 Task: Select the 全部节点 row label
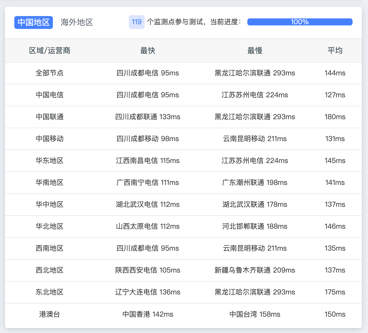coord(50,73)
